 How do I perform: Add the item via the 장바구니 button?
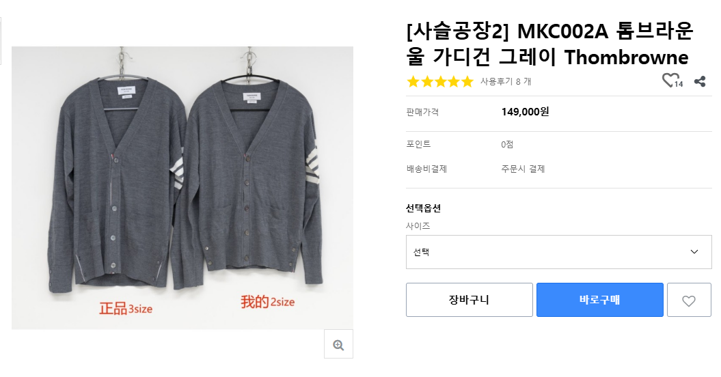pyautogui.click(x=469, y=300)
